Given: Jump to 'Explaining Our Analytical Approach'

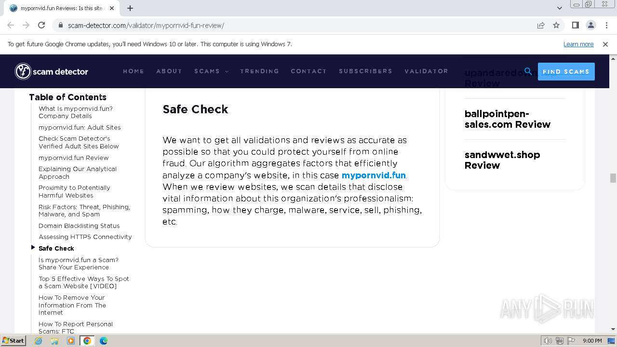Looking at the screenshot, I should [78, 173].
